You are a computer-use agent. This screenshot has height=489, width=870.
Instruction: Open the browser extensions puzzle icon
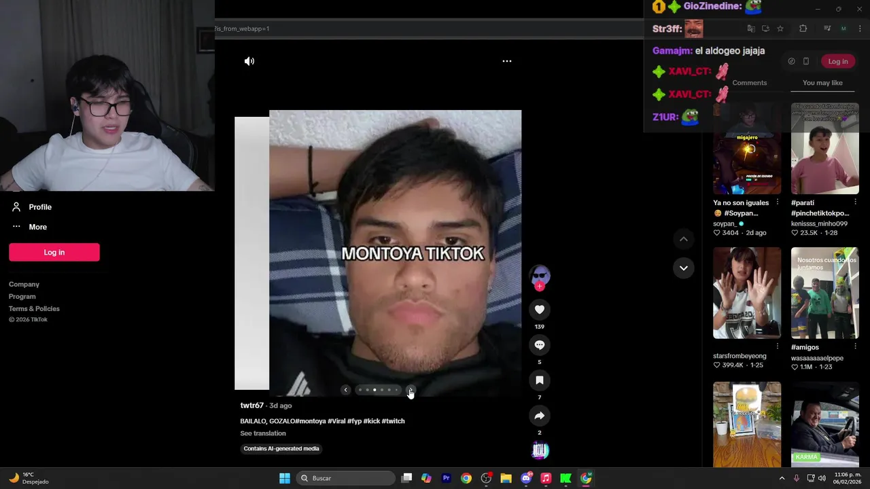tap(803, 29)
